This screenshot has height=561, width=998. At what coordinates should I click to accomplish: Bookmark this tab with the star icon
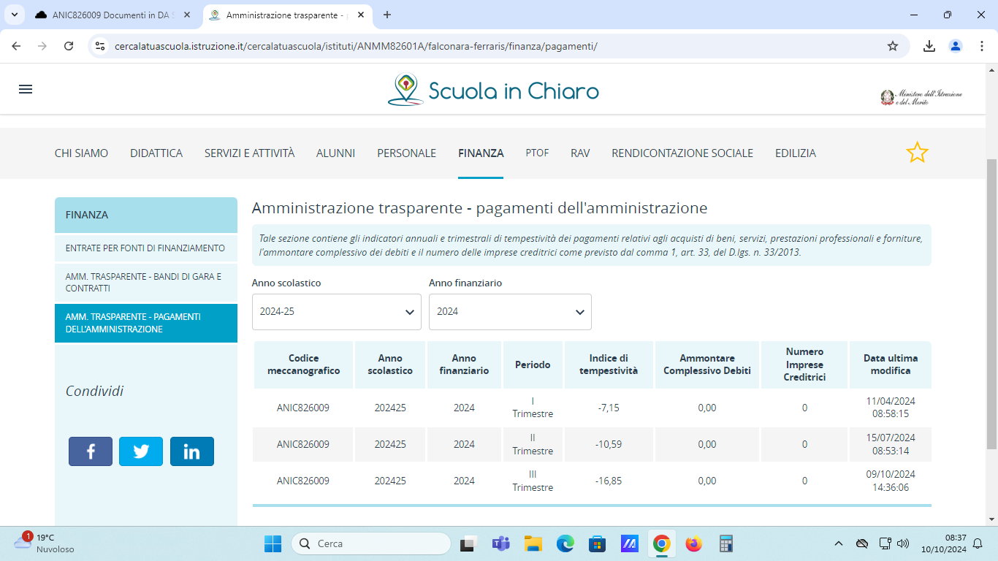(892, 46)
